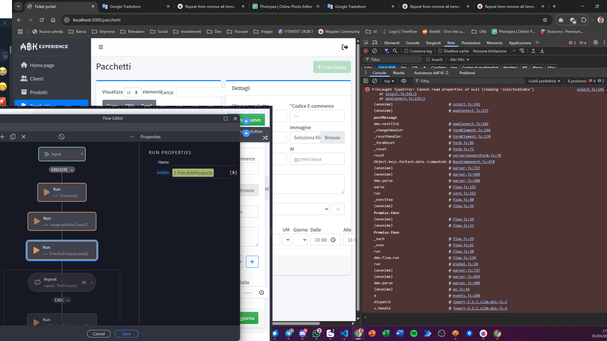Image resolution: width=607 pixels, height=341 pixels.
Task: Expand the Repeat step options chevron
Action: click(92, 283)
